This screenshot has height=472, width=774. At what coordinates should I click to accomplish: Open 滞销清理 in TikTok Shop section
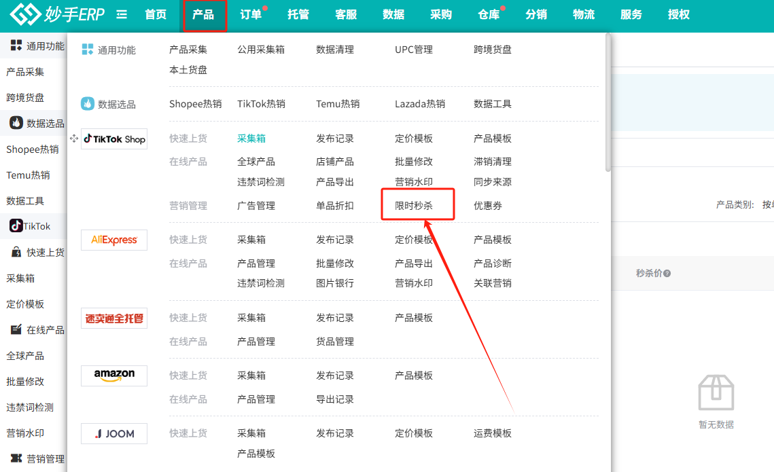(492, 162)
